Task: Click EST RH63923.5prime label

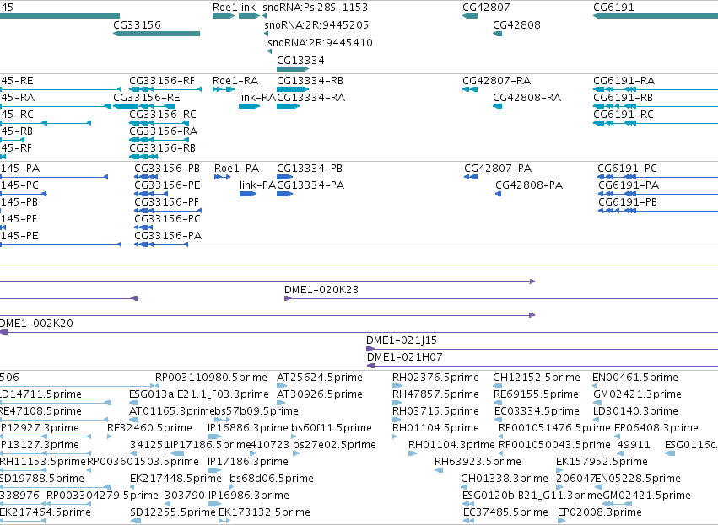Action: coord(478,462)
